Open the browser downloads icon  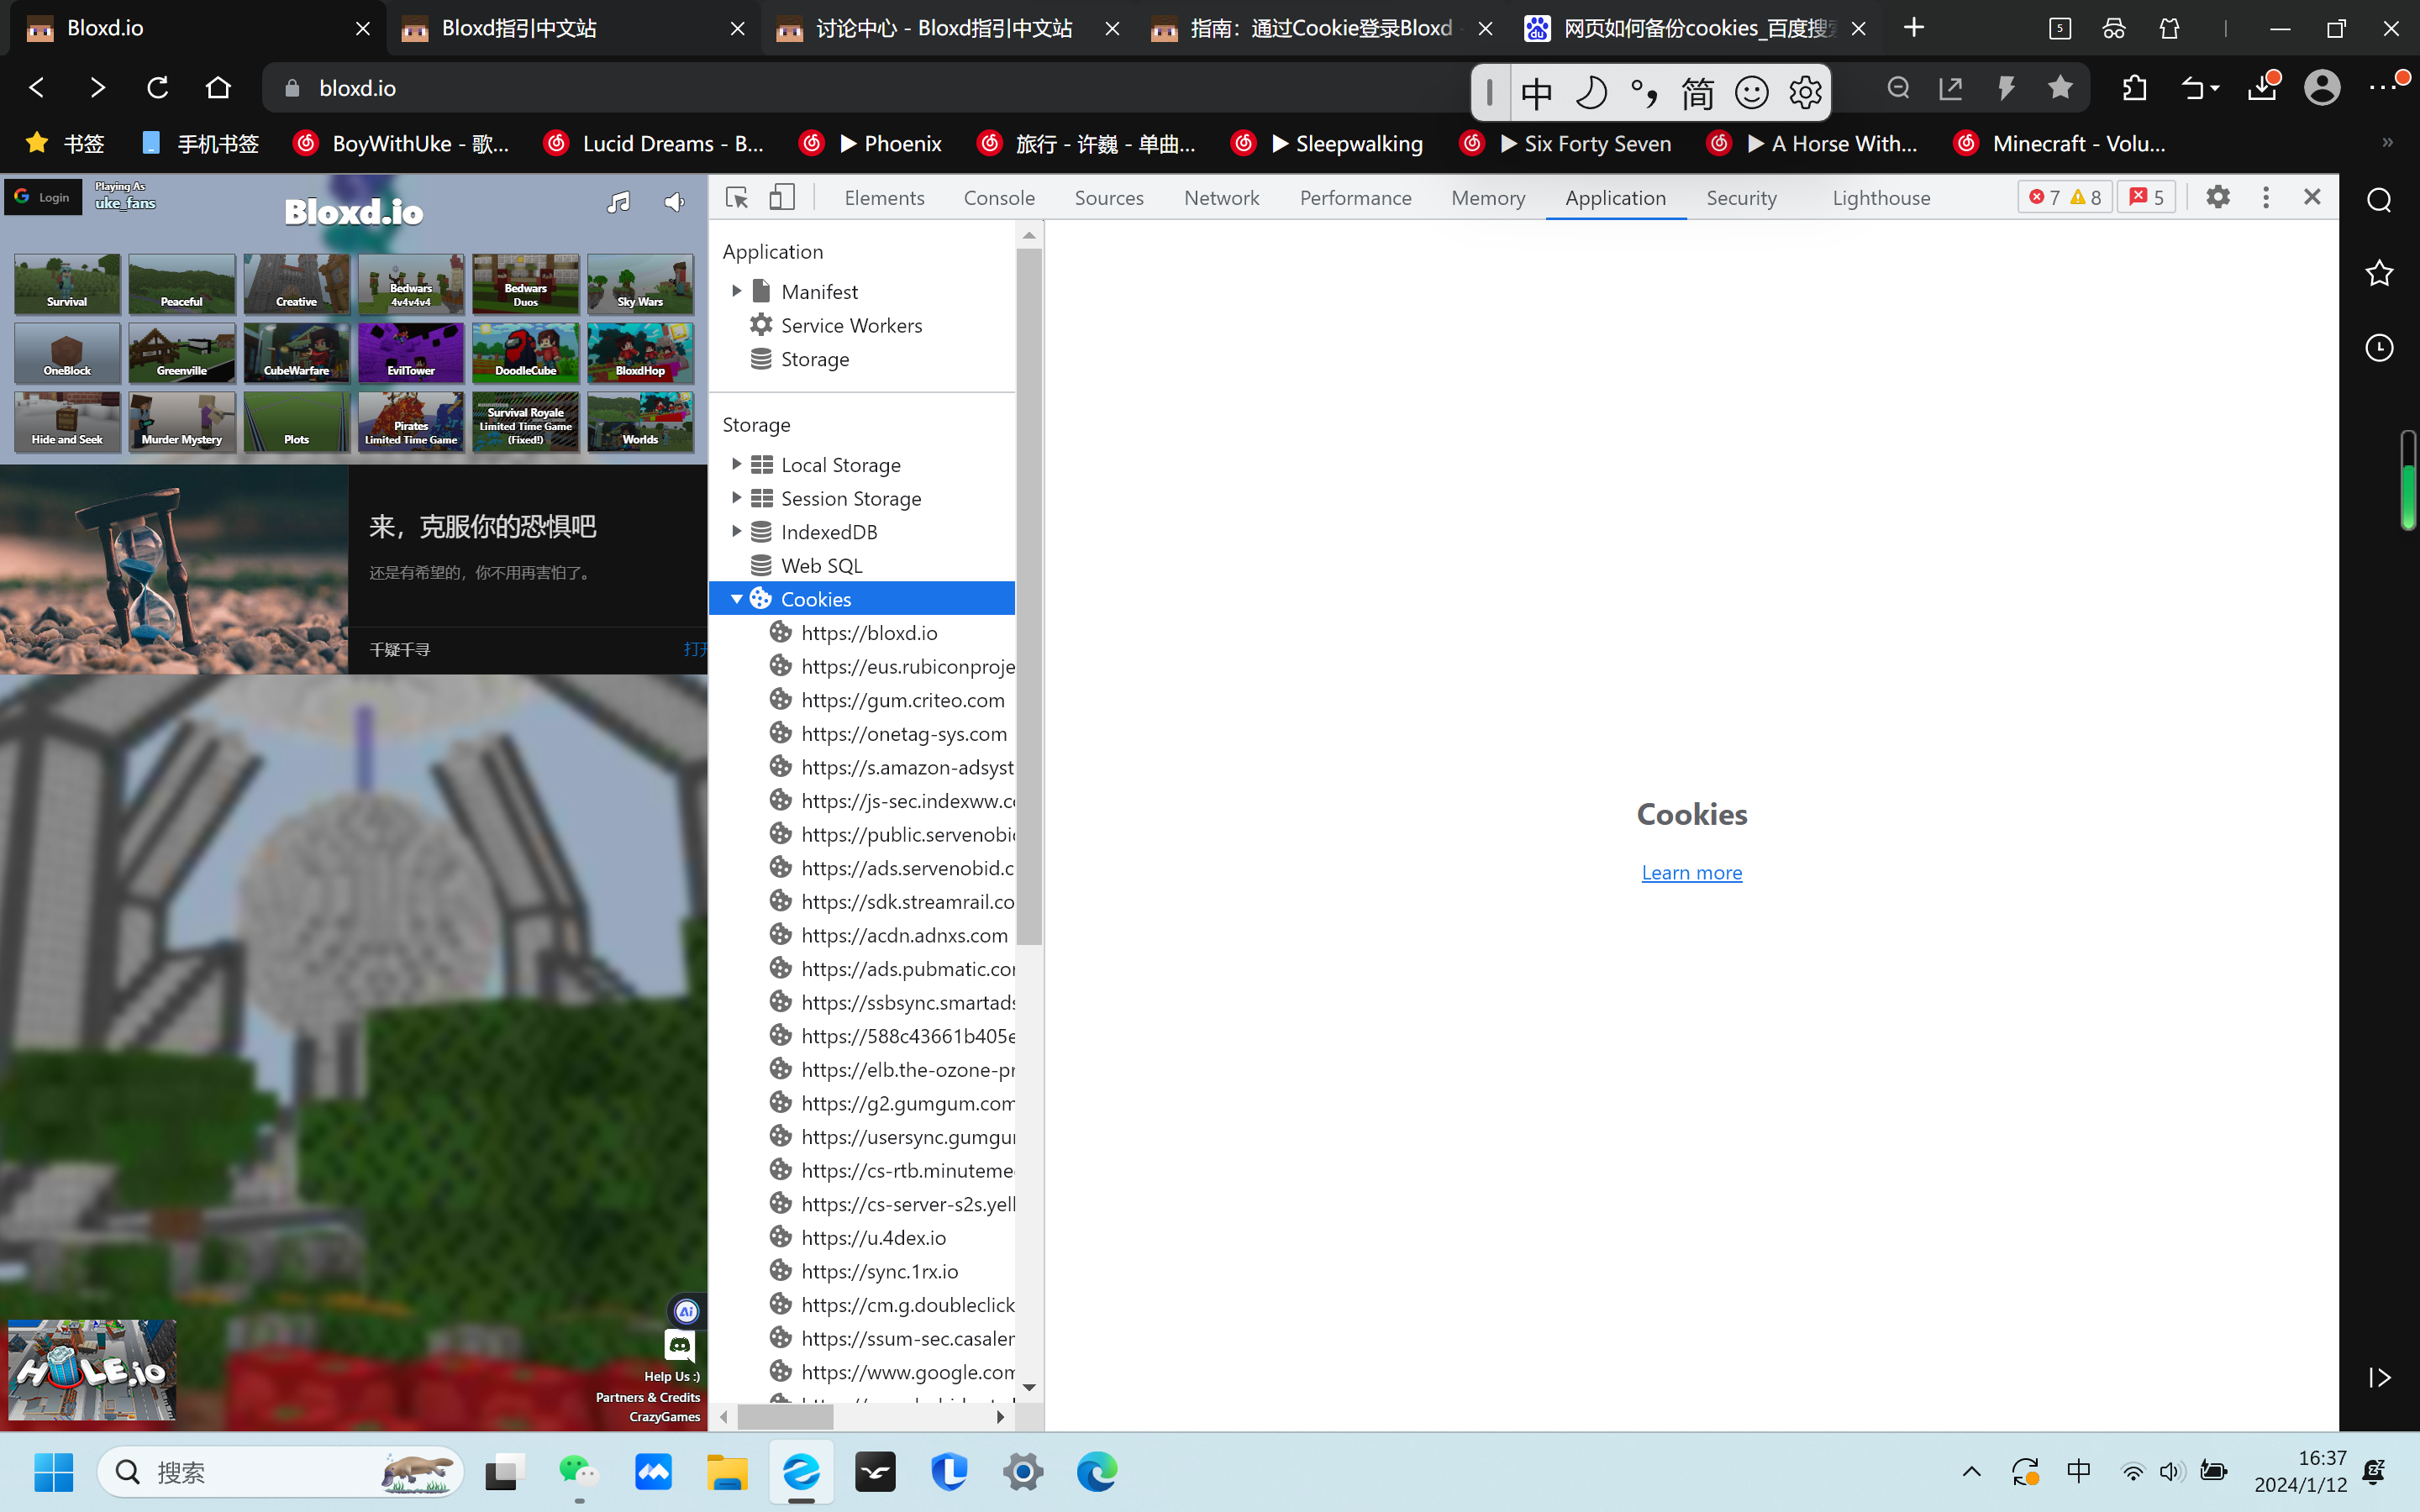pos(2261,89)
